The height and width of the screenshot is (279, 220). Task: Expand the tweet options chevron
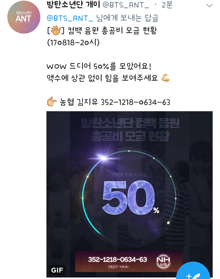[209, 5]
